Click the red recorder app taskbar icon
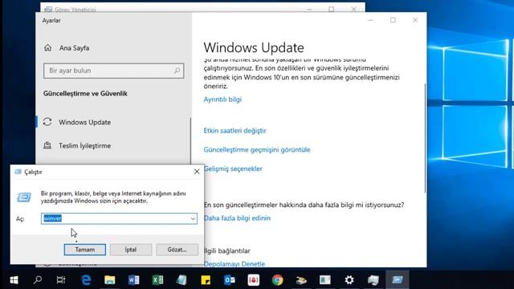514x289 pixels. pos(254,280)
